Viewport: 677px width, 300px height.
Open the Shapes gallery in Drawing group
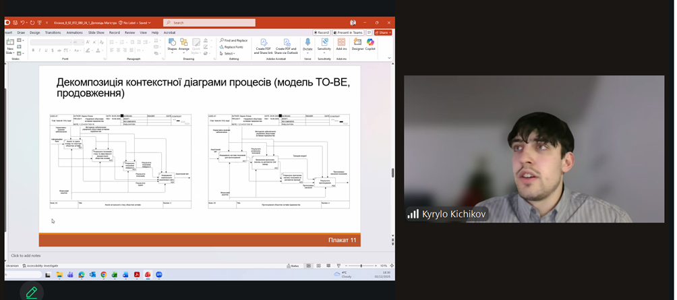point(172,44)
